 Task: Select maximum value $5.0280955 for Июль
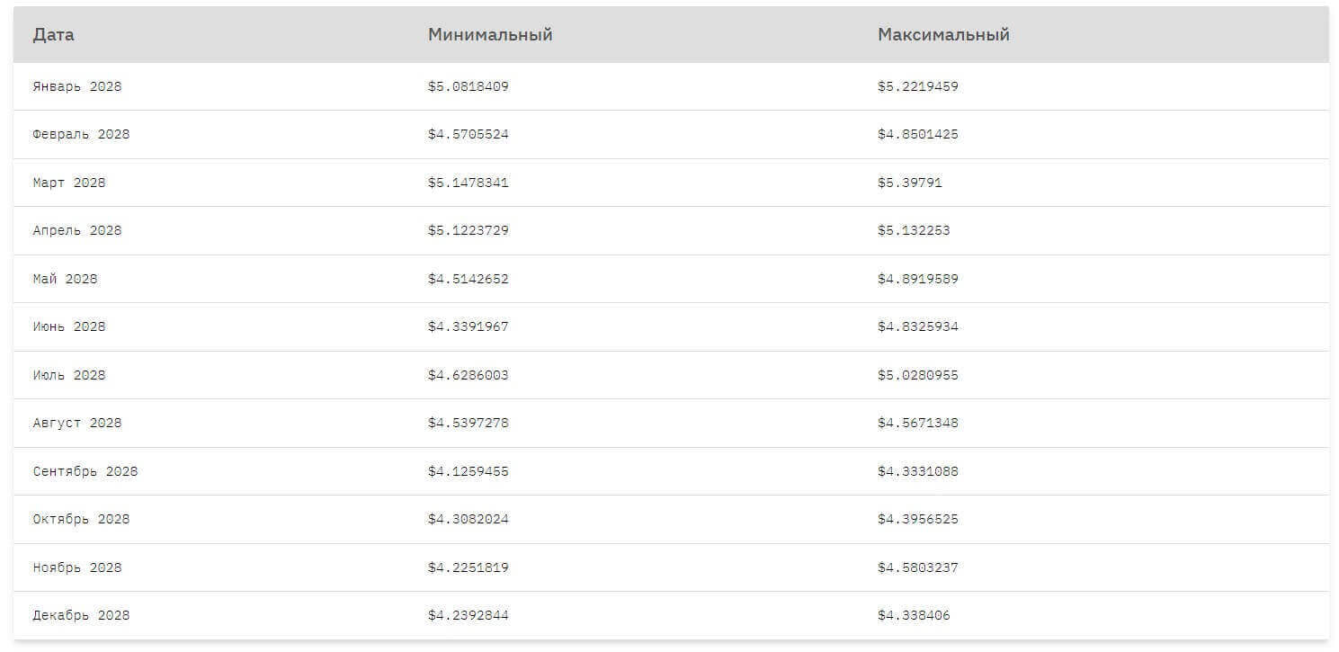[x=918, y=375]
